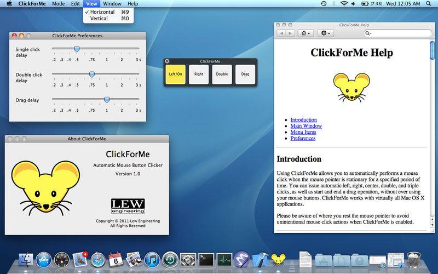Follow the Preferences link in Help
The image size is (438, 274).
click(x=303, y=138)
